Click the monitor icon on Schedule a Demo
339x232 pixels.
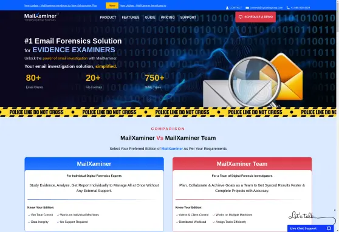241,17
